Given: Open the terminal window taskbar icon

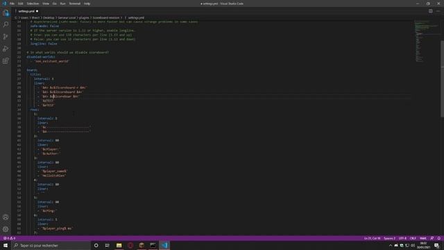Looking at the screenshot, I should 153,245.
